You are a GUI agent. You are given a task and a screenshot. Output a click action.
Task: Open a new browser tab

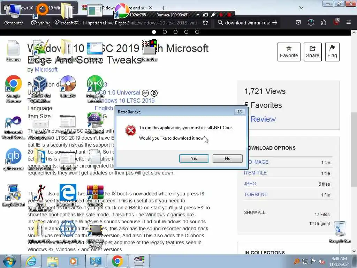(x=164, y=8)
